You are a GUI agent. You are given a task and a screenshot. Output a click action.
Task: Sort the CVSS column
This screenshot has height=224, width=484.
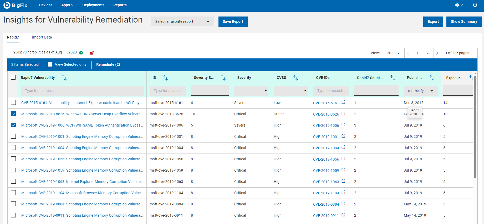[x=296, y=78]
